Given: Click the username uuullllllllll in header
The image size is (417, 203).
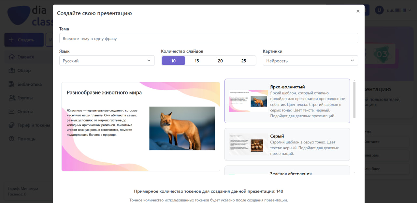Looking at the screenshot, I should pos(396,10).
